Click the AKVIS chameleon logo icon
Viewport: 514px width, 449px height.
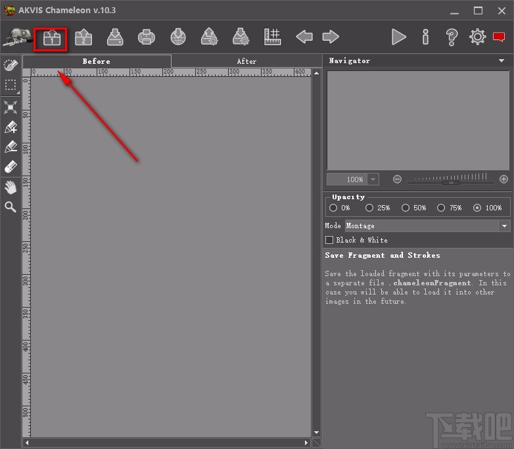coord(17,37)
